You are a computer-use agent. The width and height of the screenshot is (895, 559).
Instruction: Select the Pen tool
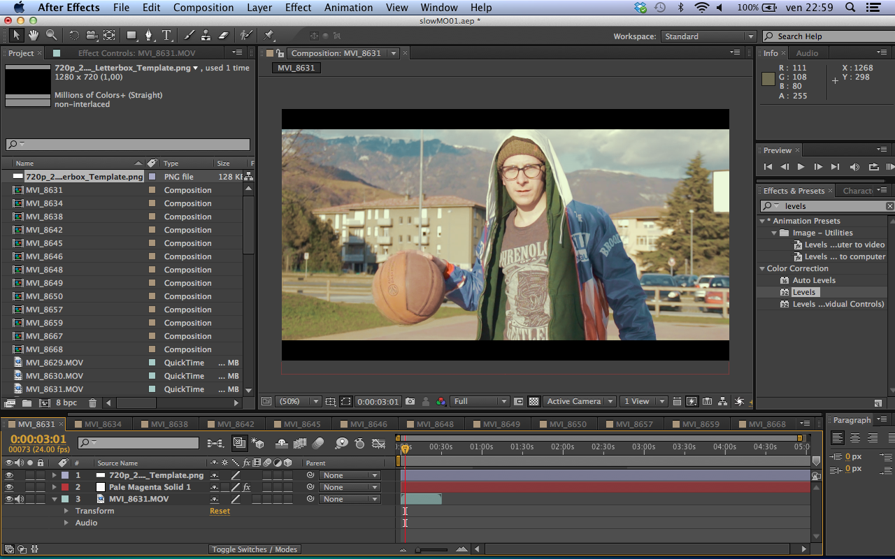coord(149,36)
